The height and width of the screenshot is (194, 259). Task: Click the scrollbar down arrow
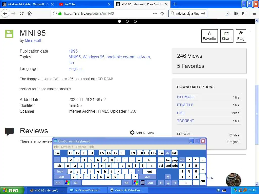(x=257, y=184)
